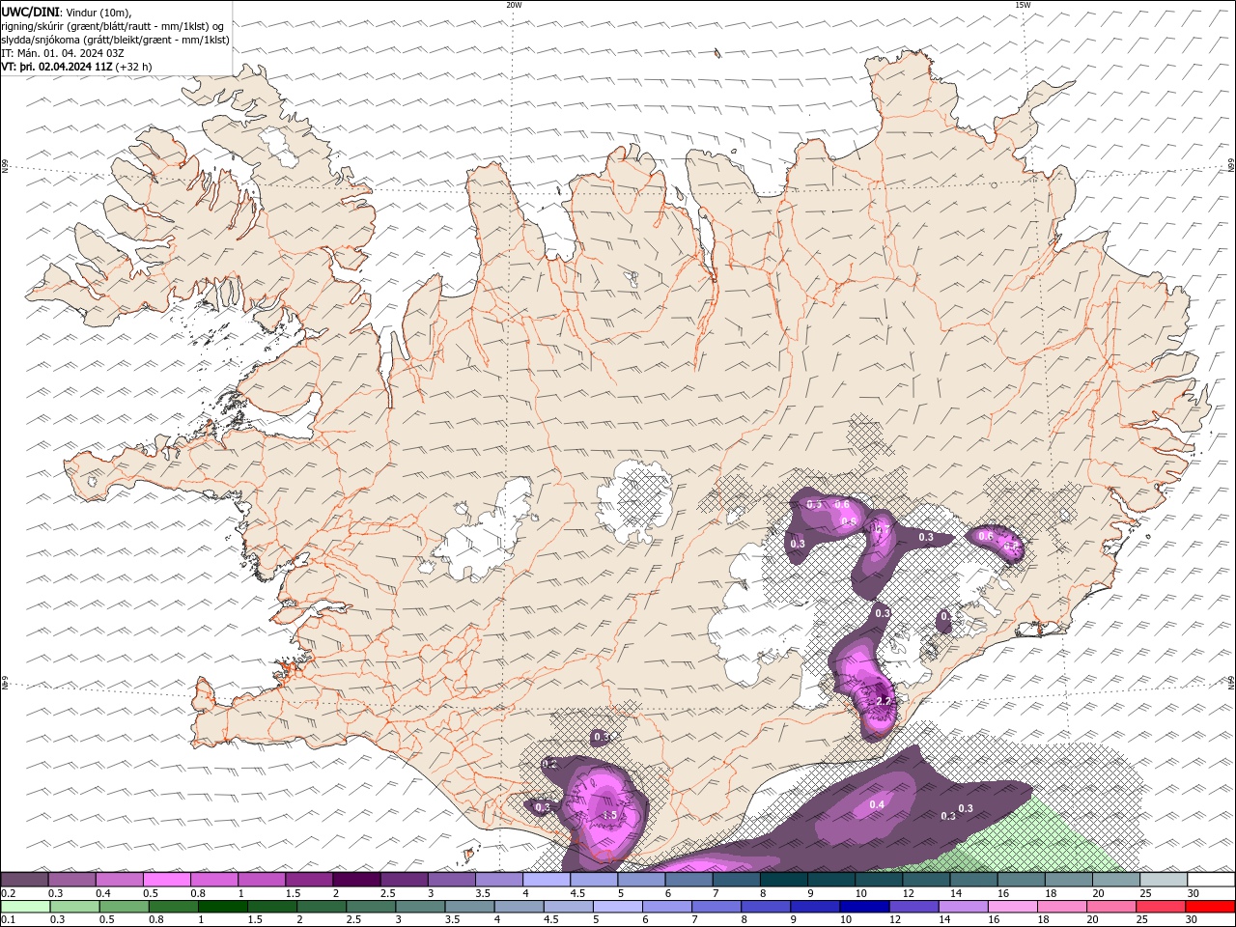Click pale green lower swatch between 0.1 and 0.3
Viewport: 1236px width, 927px height.
click(25, 907)
